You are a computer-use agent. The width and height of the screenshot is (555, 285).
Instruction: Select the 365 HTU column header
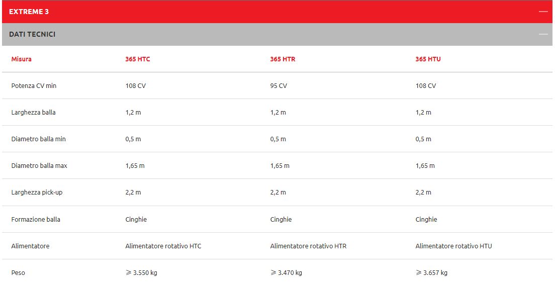pos(428,59)
